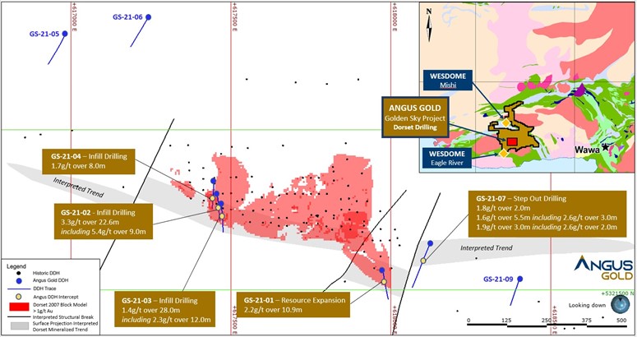Click the black star marking Wawa
This screenshot has width=637, height=337.
pyautogui.click(x=606, y=147)
